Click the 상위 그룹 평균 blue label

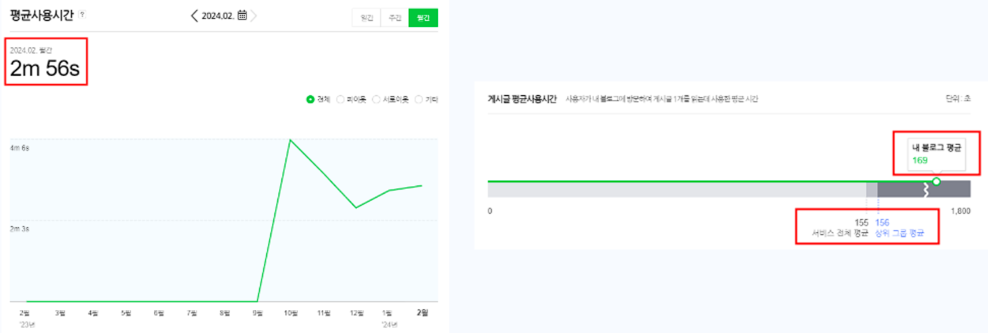coord(899,234)
